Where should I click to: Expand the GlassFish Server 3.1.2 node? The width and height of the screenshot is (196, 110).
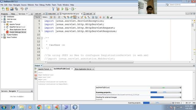click(5, 27)
